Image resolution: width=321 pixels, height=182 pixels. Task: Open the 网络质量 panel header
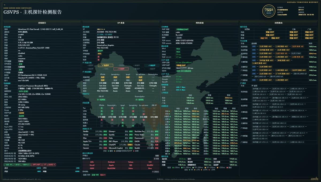pos(200,23)
